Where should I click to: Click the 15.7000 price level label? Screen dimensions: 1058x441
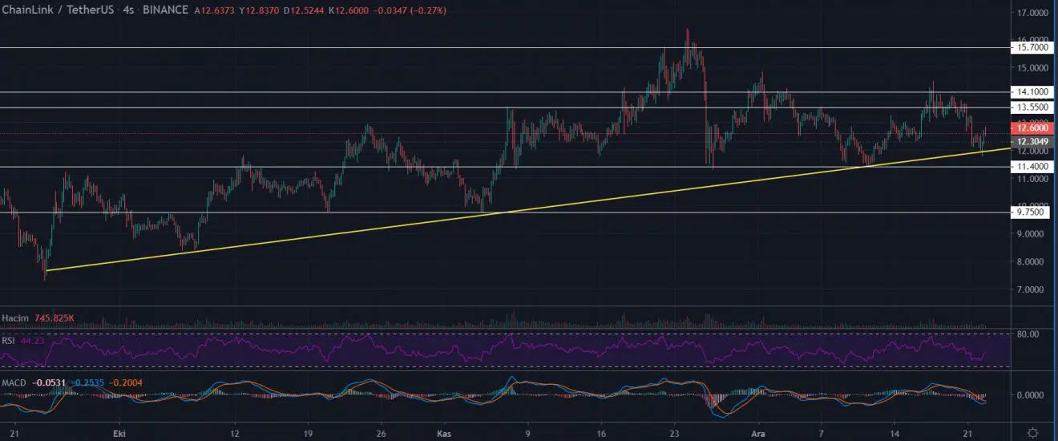pos(1031,48)
